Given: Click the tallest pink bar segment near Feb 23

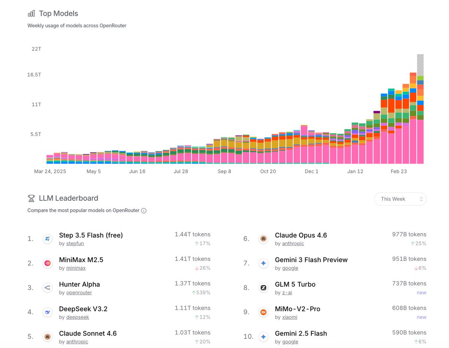Looking at the screenshot, I should [x=413, y=141].
